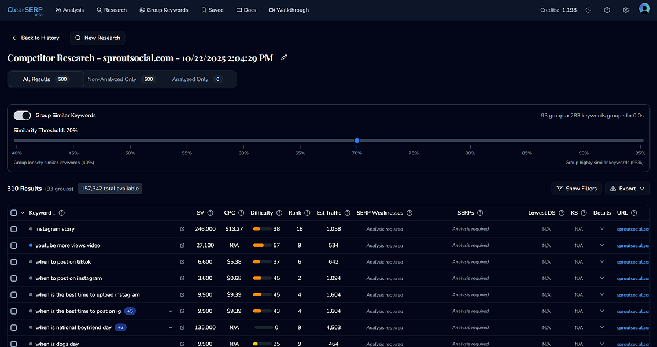Screen dimensions: 657x347
Task: Open external link icon for best time to upload instagram
Action: (182, 295)
